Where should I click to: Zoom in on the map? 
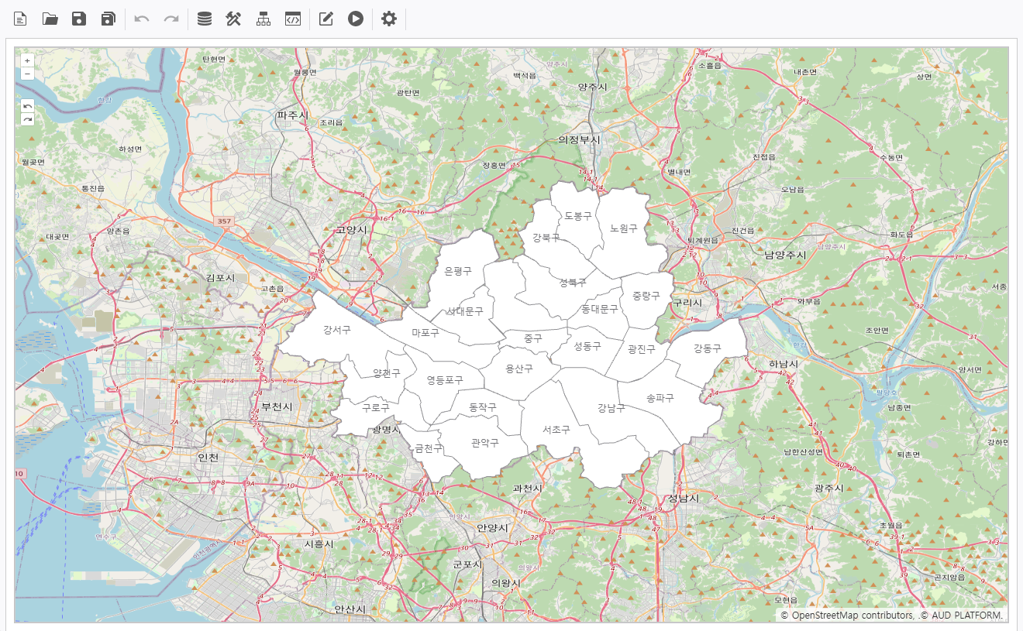coord(28,60)
